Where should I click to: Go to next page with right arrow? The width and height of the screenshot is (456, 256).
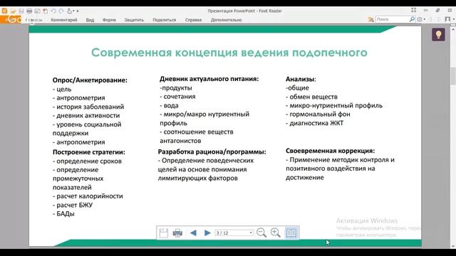pyautogui.click(x=207, y=233)
